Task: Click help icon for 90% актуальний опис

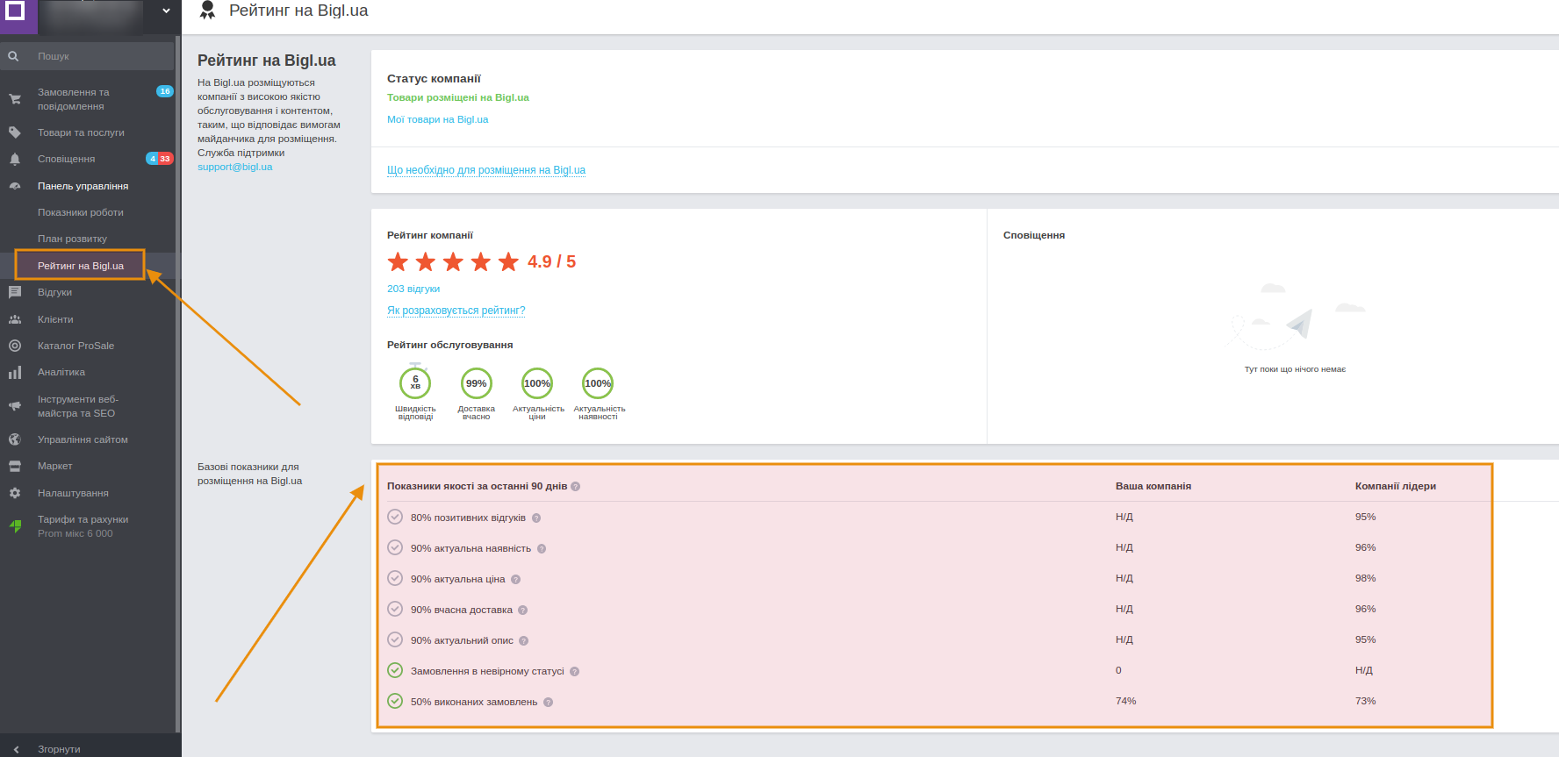Action: coord(524,641)
